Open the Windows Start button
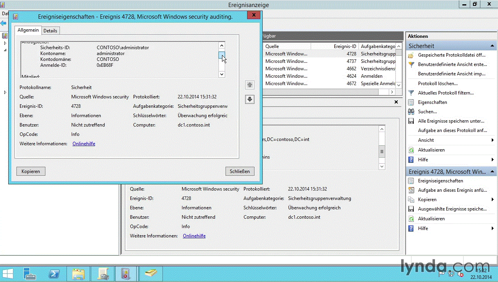Screen dimensions: 498x282 (8, 274)
